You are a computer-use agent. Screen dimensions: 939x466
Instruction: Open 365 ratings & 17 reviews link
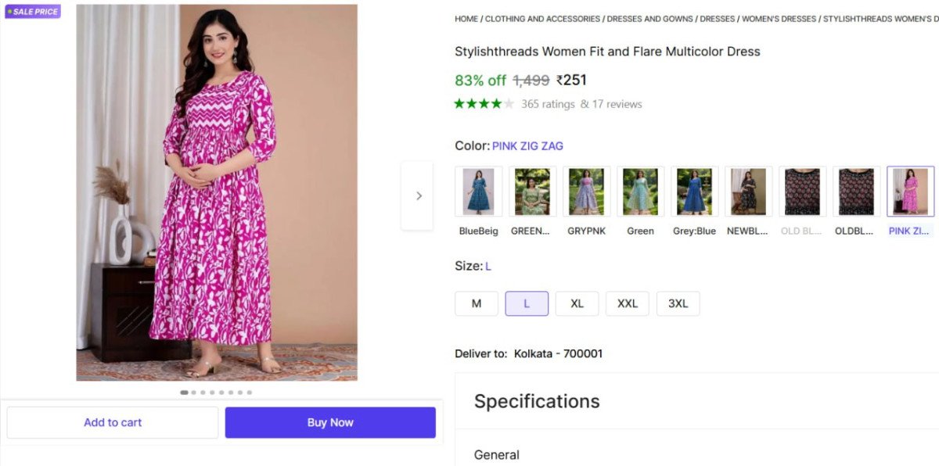coord(581,104)
